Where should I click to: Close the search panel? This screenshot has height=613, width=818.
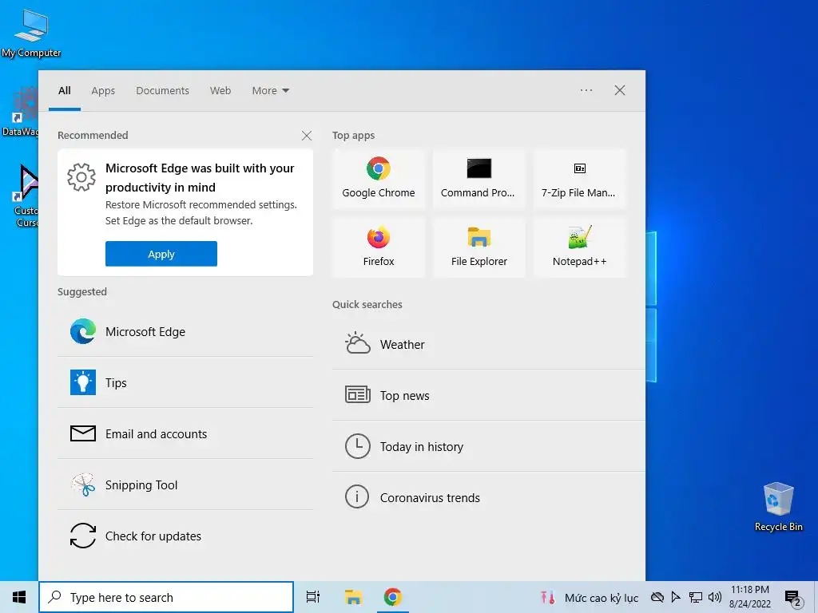coord(620,90)
